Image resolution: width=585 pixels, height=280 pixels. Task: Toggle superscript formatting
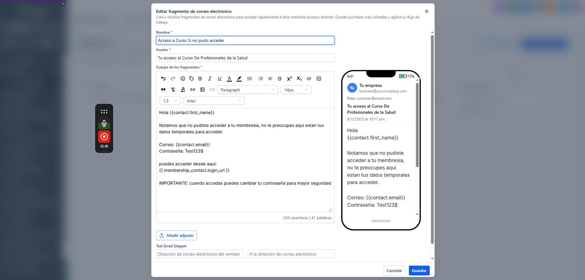tap(290, 78)
